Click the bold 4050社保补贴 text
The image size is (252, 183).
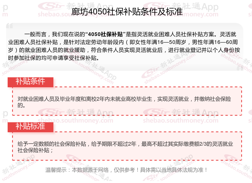pyautogui.click(x=105, y=34)
